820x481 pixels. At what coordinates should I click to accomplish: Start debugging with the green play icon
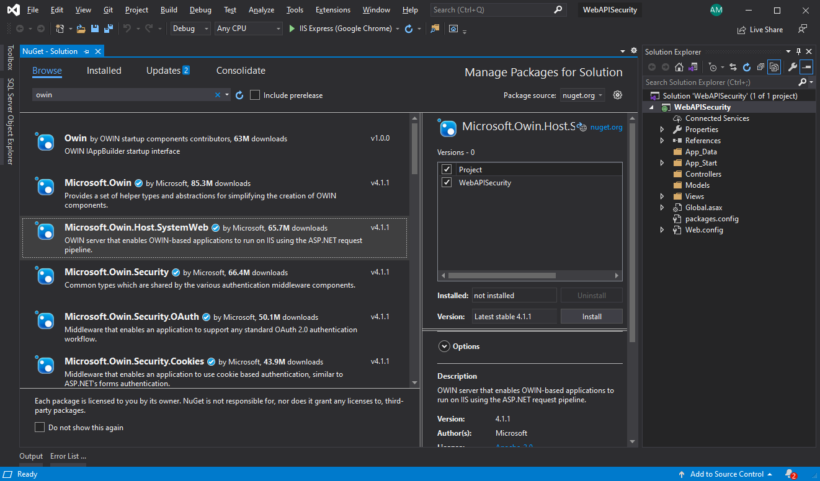click(x=293, y=29)
